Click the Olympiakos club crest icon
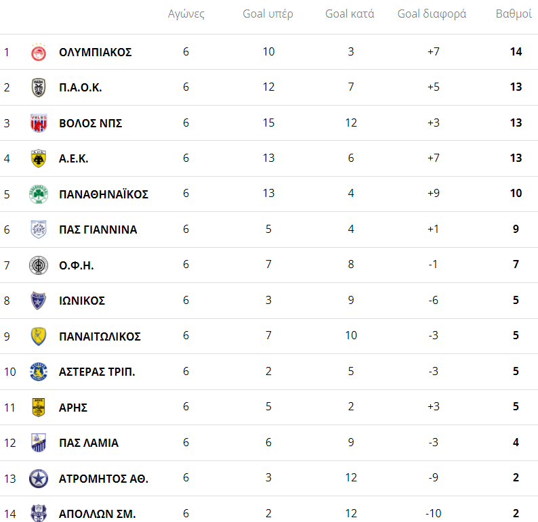 click(x=39, y=52)
